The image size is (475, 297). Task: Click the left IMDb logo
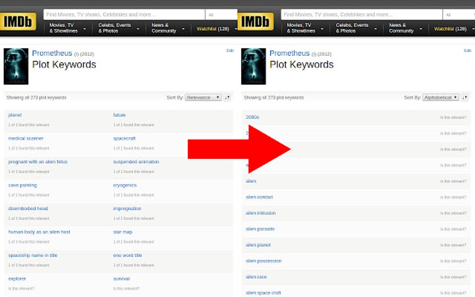tap(18, 20)
